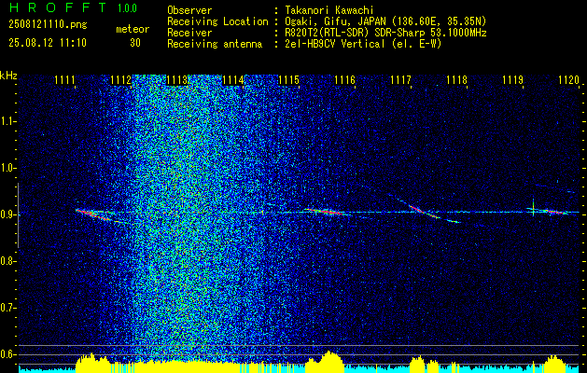Click the 0.7 kHz frequency label
This screenshot has width=587, height=373.
pyautogui.click(x=7, y=308)
